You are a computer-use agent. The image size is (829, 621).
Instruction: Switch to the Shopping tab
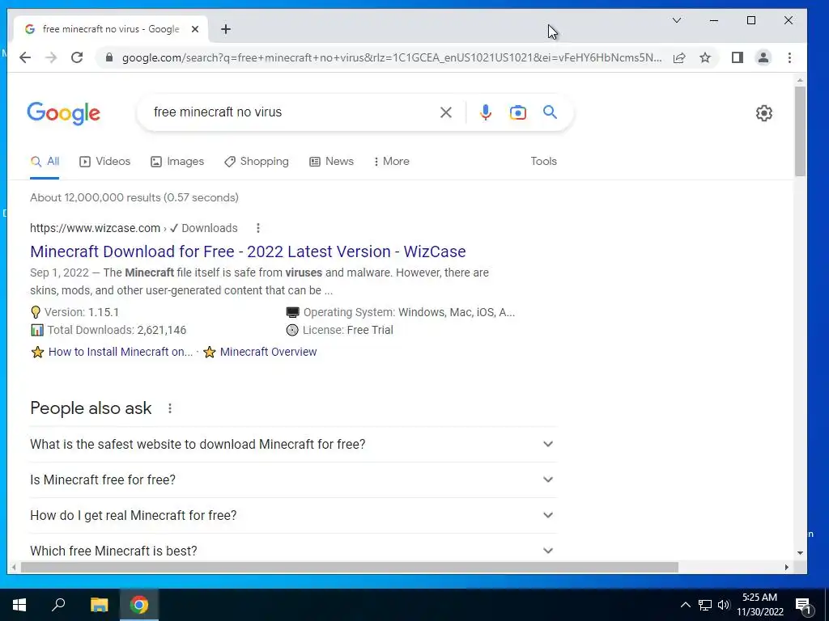pos(257,162)
